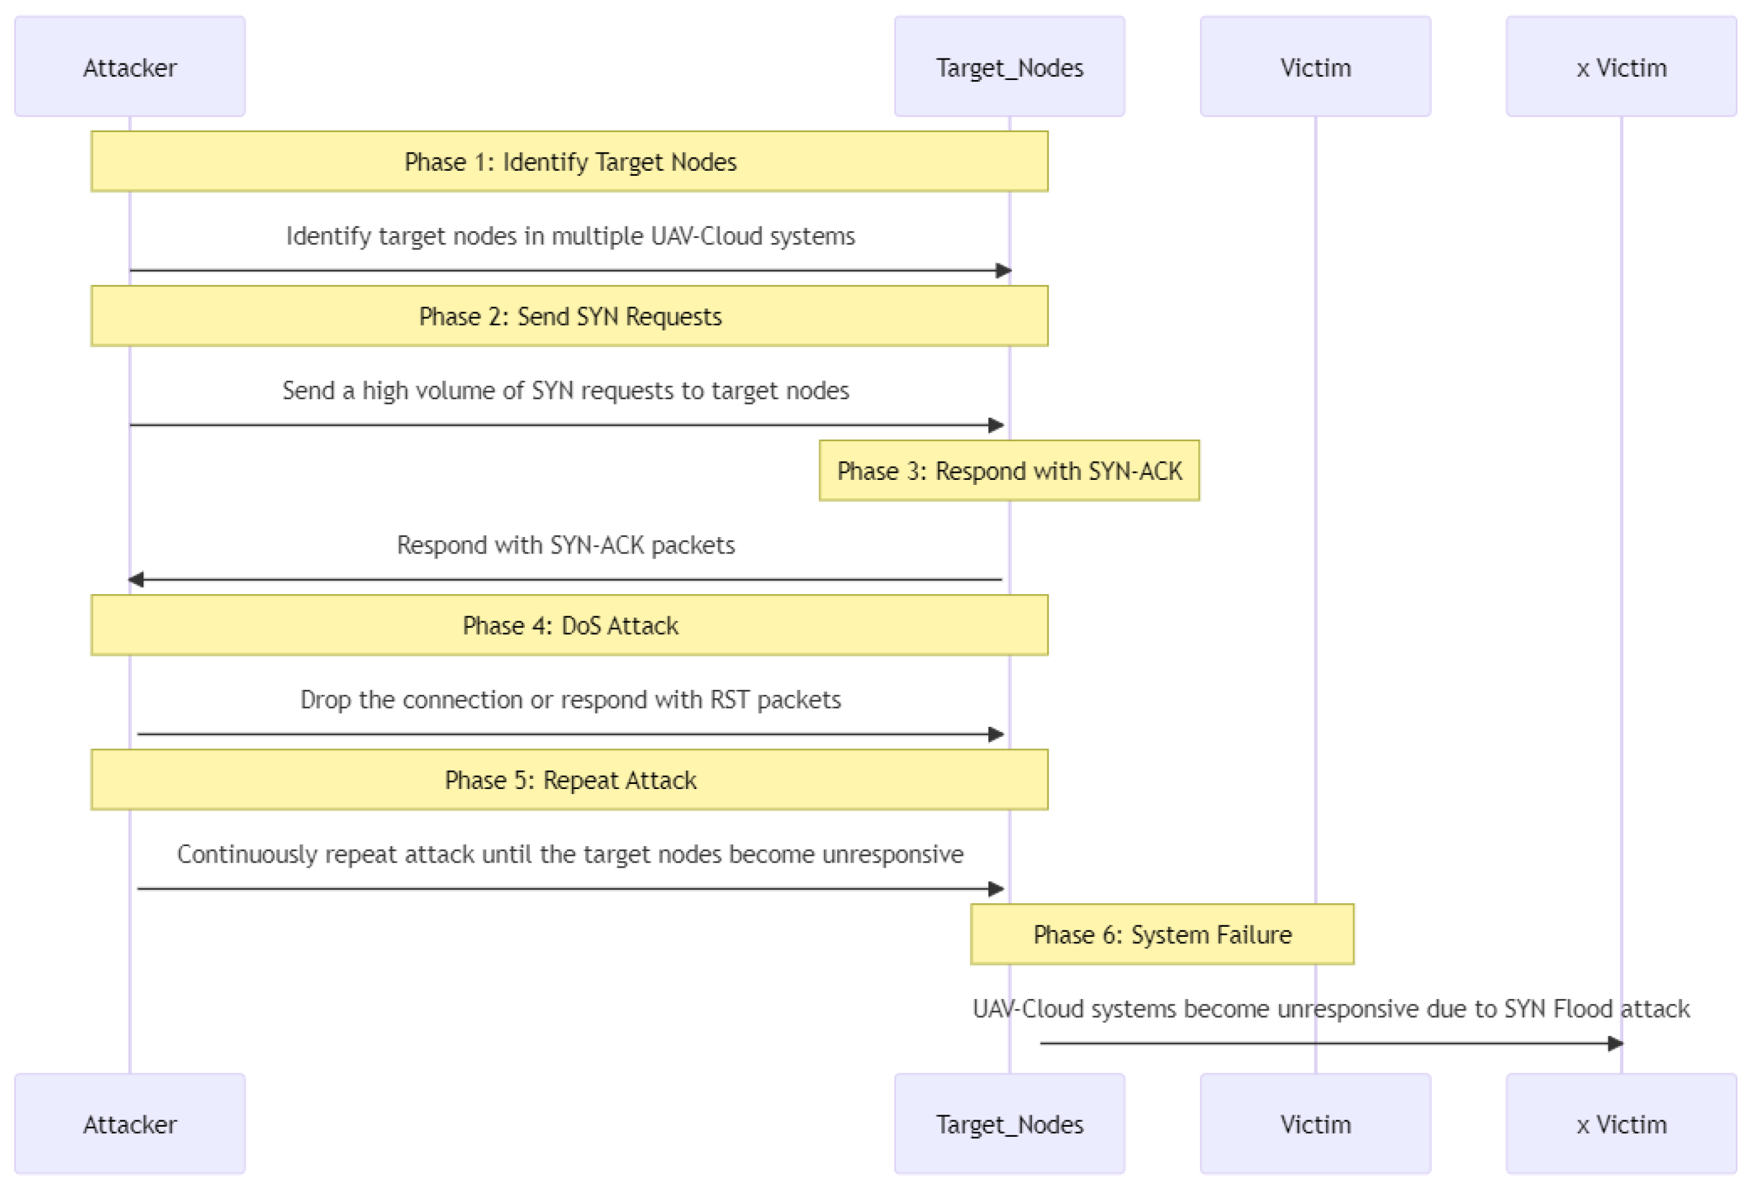Select the Phase 6: System Failure note

1162,934
